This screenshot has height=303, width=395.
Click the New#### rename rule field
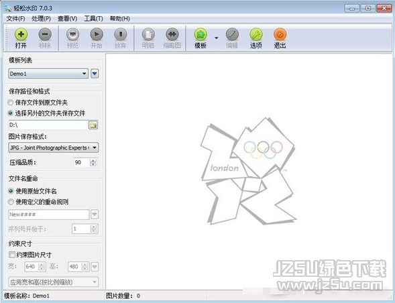tap(49, 215)
